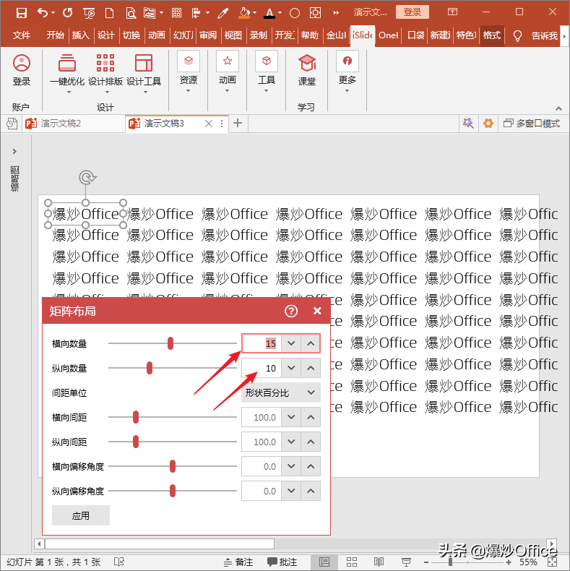Switch to the 设计 Design tab

coord(106,35)
